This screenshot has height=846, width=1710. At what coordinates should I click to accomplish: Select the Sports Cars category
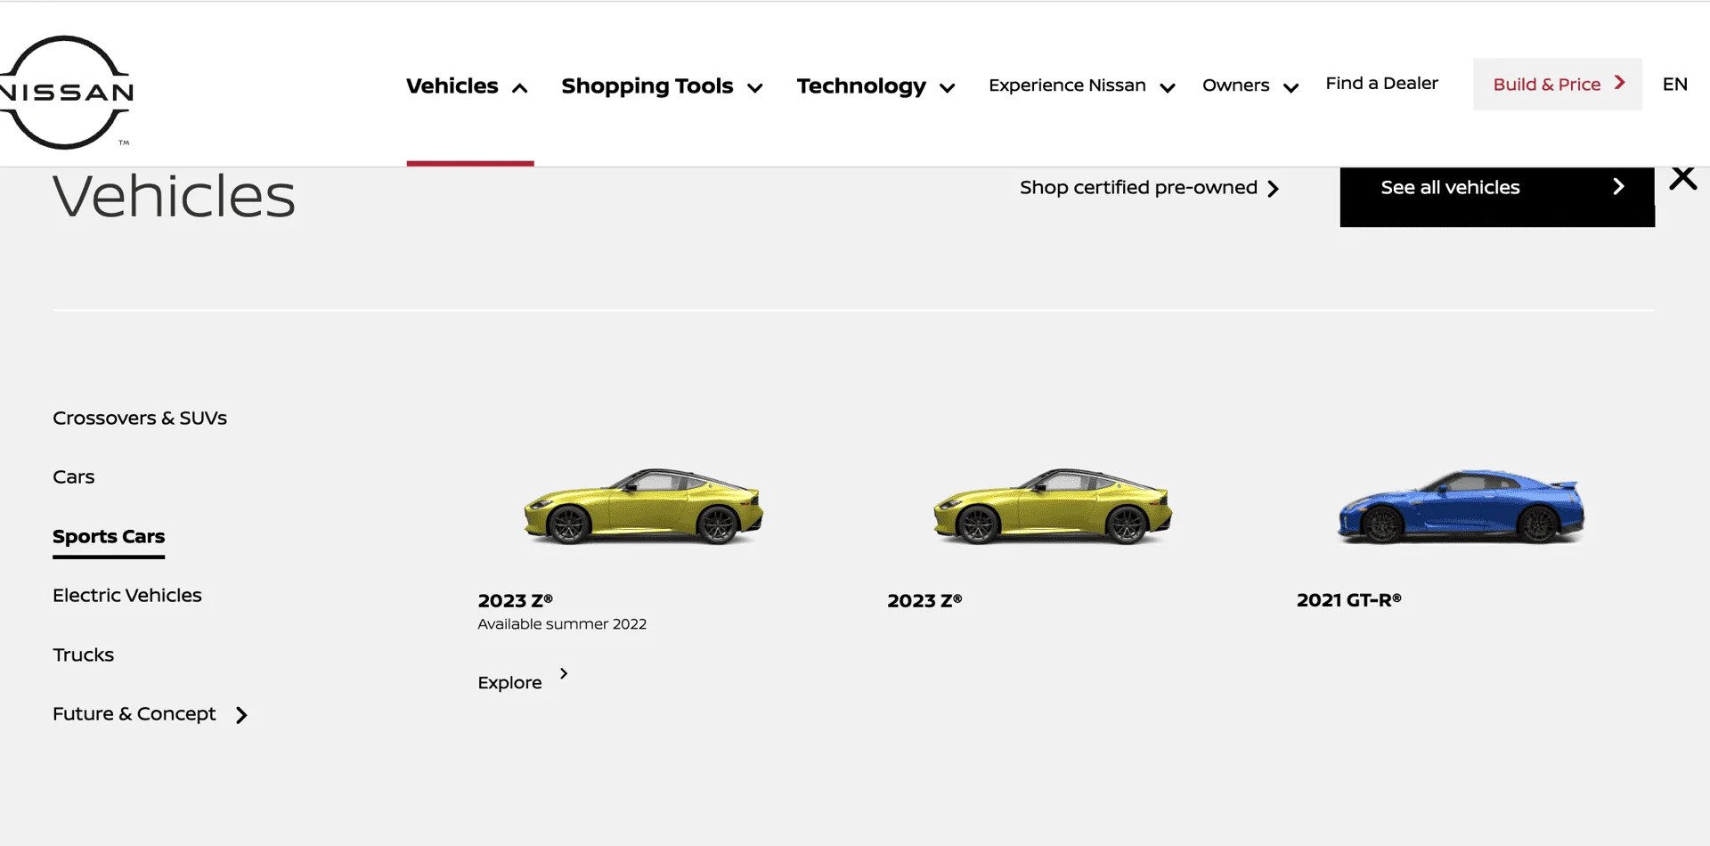pos(109,537)
